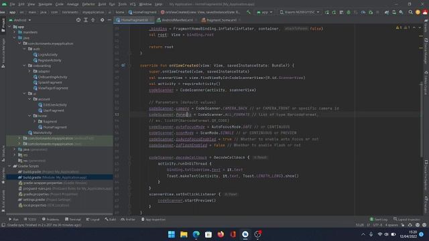Click the Office icon in taskbar
The width and height of the screenshot is (429, 241).
point(233,234)
